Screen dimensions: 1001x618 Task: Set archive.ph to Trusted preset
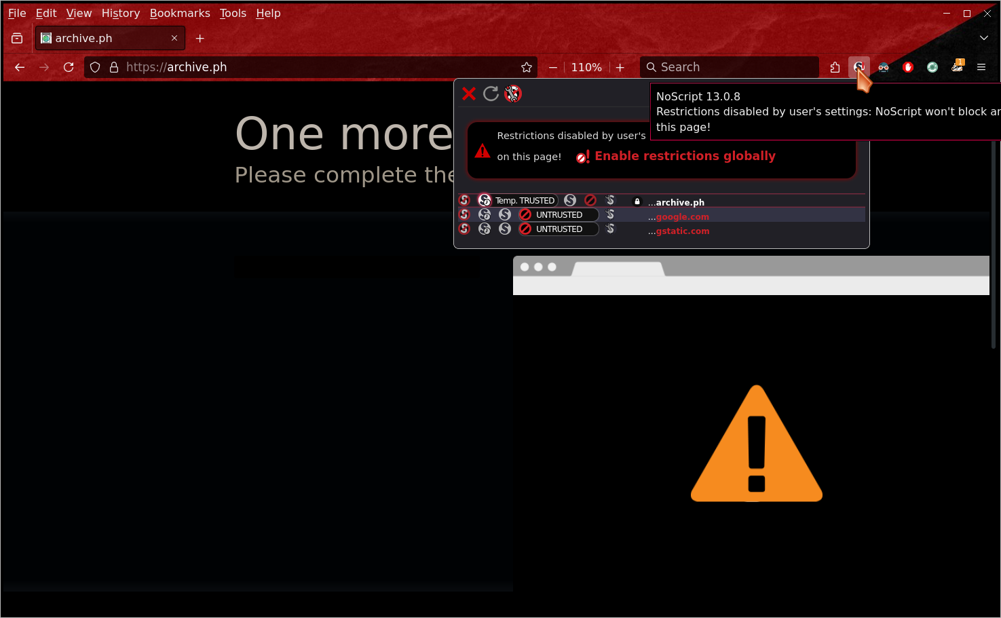point(570,200)
